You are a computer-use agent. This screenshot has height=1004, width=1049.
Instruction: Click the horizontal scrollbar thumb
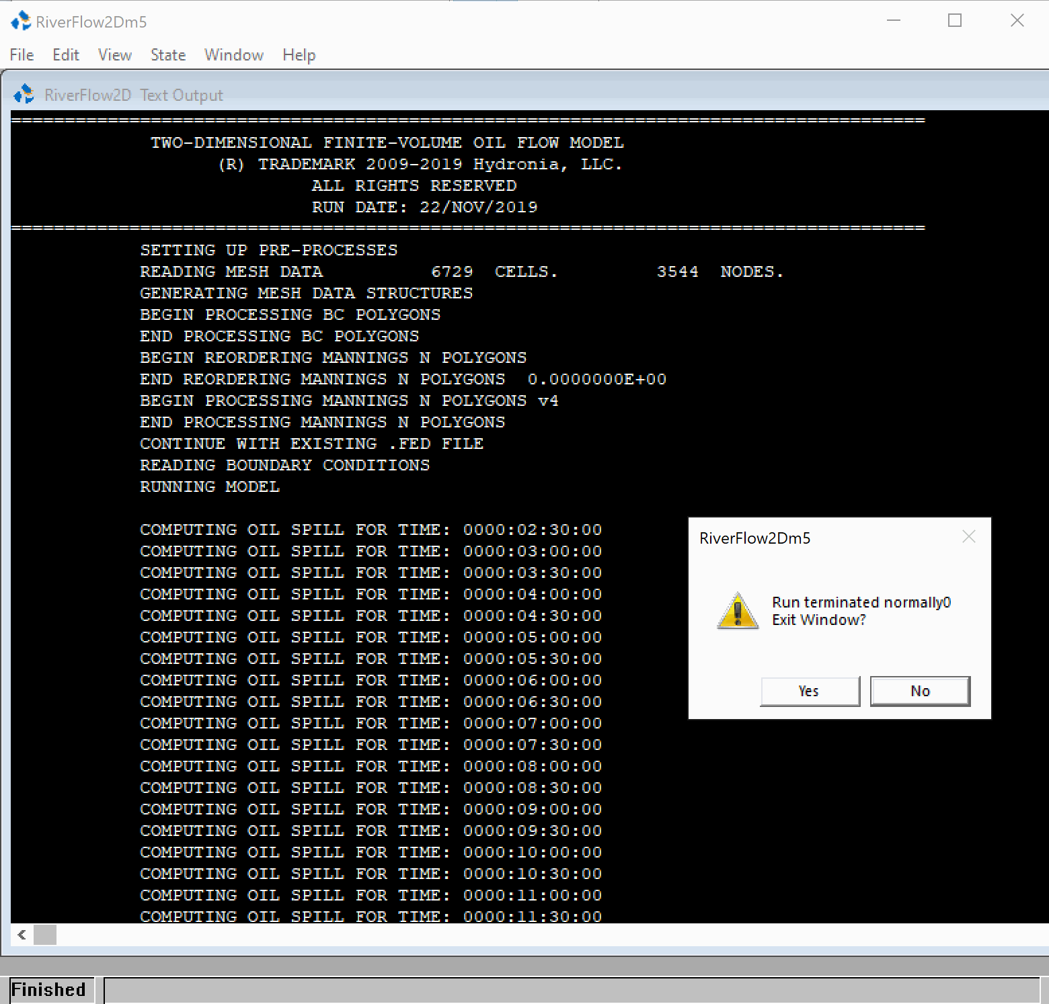(x=45, y=935)
